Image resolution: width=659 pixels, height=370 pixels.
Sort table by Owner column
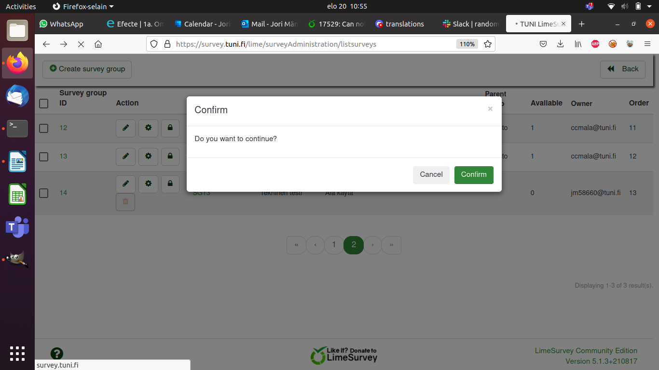point(581,104)
